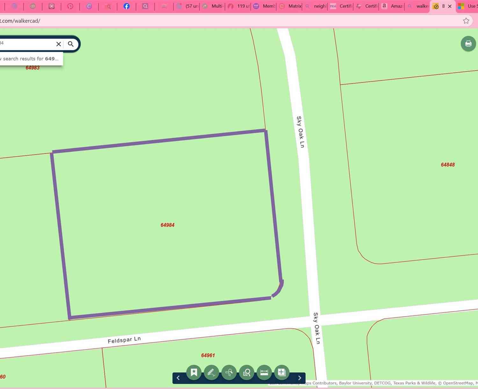
Task: Switch to the 'neigh' search tab
Action: pyautogui.click(x=315, y=6)
